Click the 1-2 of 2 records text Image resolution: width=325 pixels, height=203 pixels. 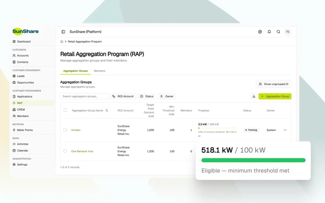(70, 167)
